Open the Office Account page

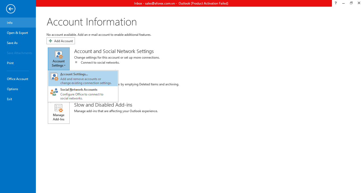18,79
